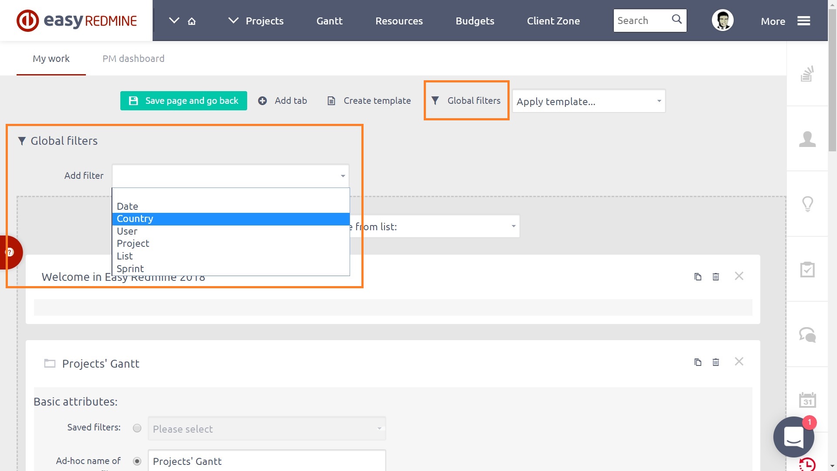Viewport: 837px width, 471px height.
Task: Click the home icon in navbar
Action: click(192, 21)
